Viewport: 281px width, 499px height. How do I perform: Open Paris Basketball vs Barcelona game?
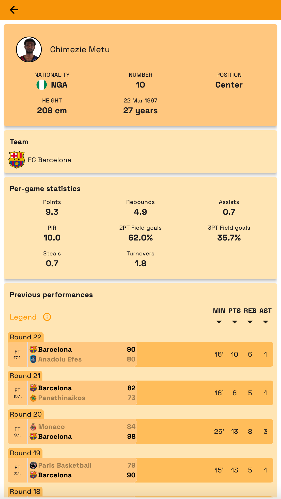(140, 470)
